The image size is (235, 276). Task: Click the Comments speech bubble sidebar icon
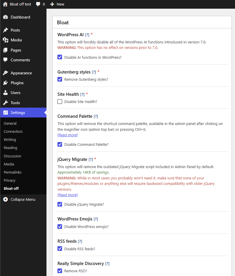coord(5,60)
